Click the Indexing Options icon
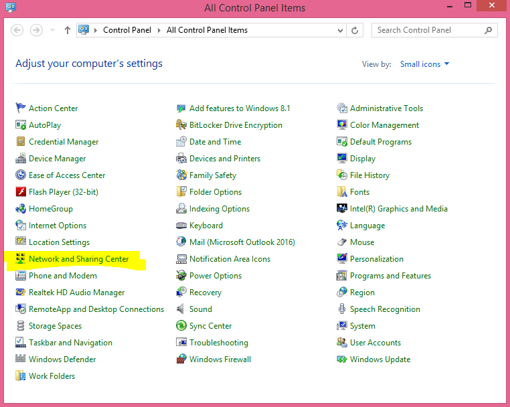The image size is (510, 407). (x=181, y=208)
